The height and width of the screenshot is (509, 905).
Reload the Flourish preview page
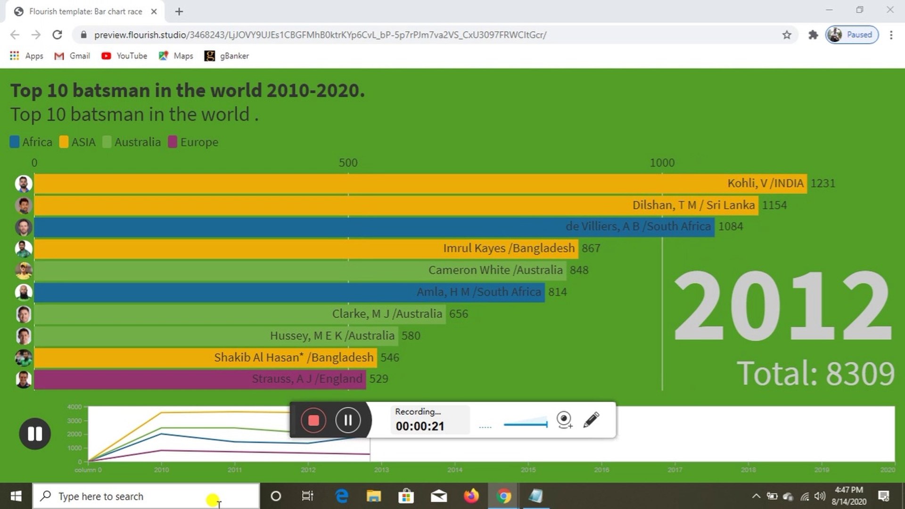(57, 35)
